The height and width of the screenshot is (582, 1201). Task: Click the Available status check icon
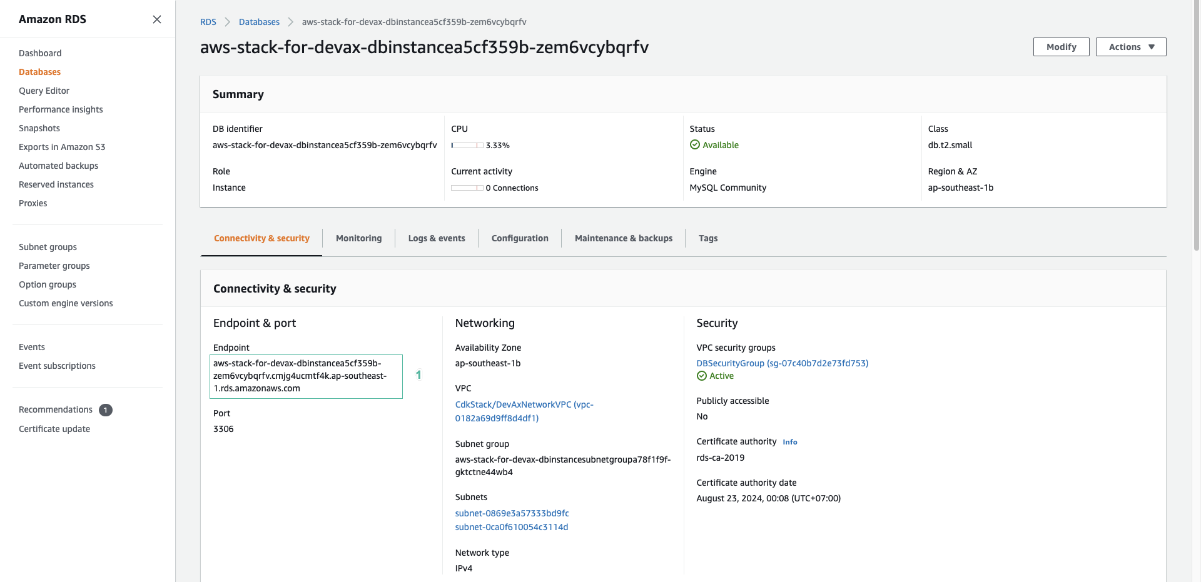pyautogui.click(x=695, y=145)
